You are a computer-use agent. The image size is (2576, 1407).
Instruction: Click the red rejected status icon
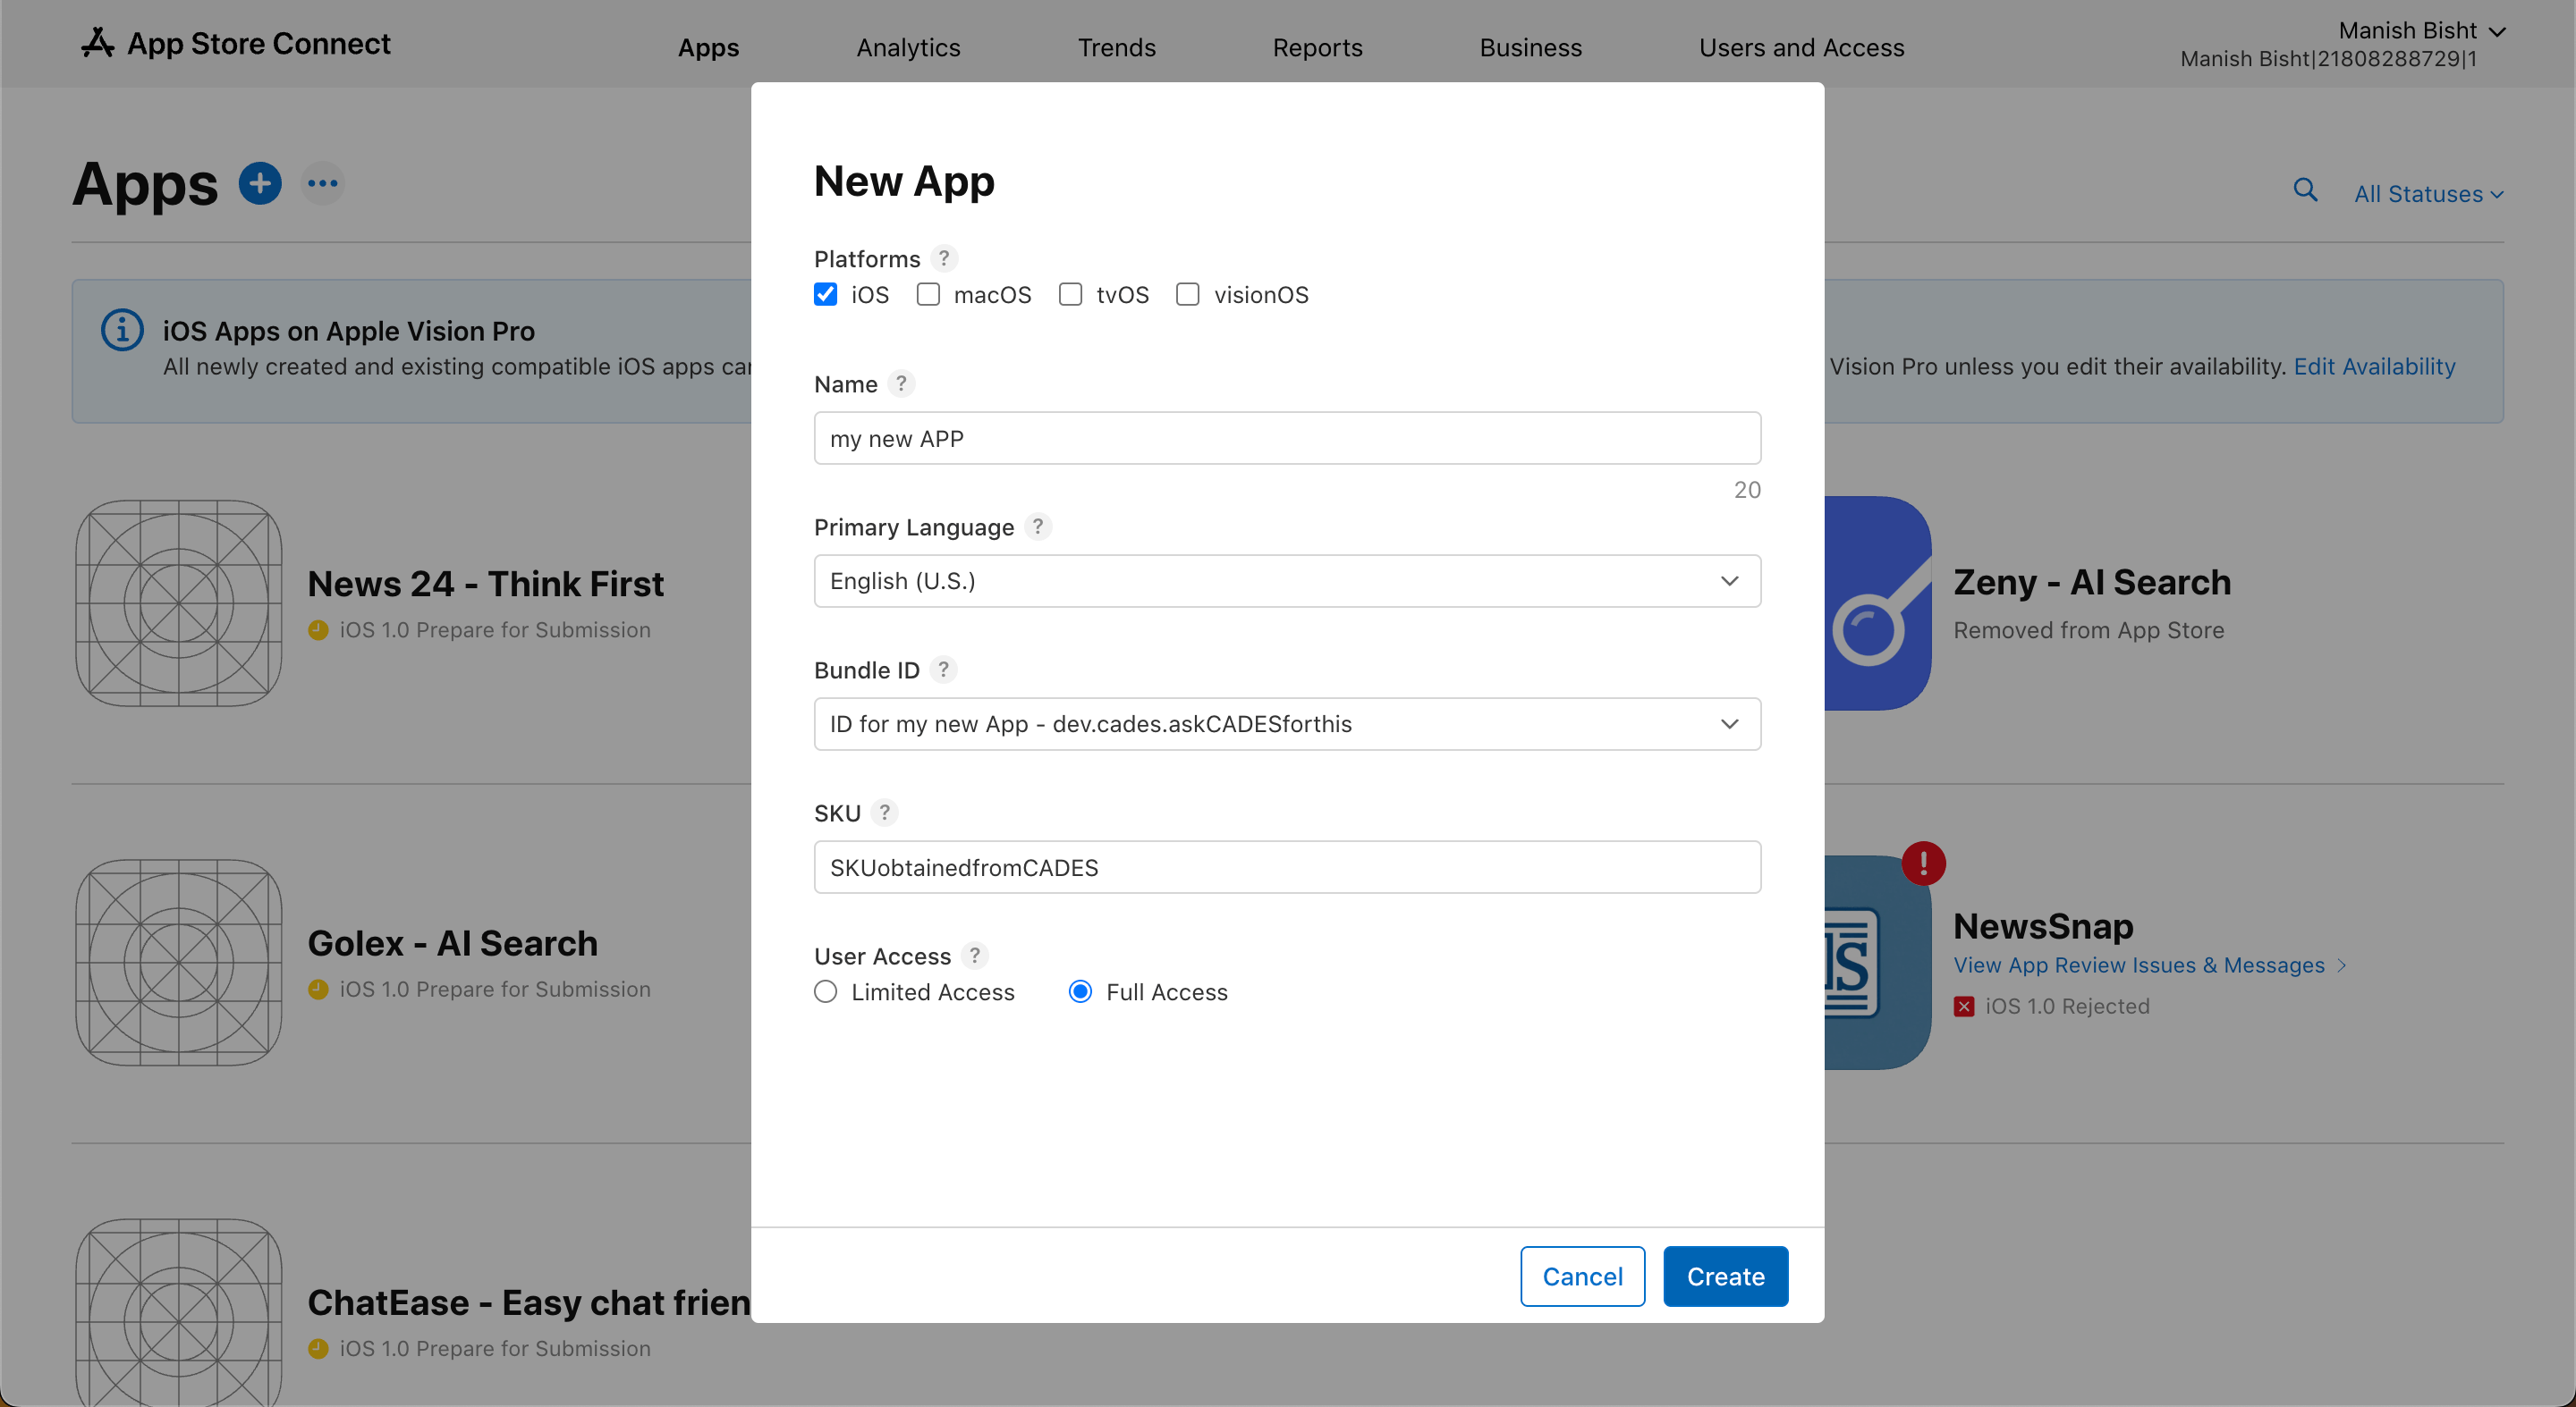1964,1007
